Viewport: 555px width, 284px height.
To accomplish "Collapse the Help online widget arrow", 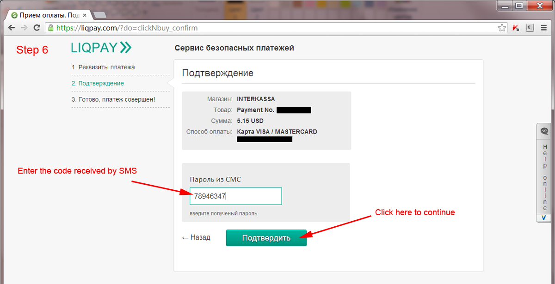I will [544, 217].
